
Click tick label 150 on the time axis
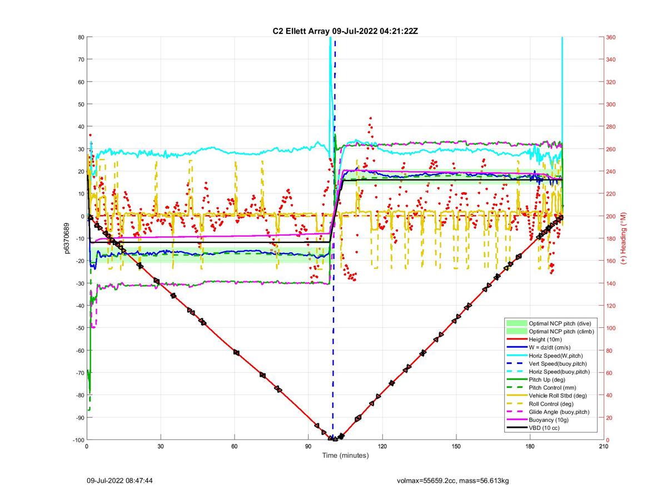point(455,446)
